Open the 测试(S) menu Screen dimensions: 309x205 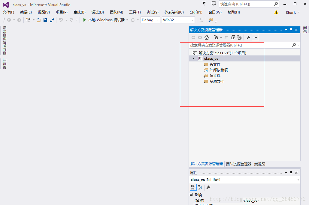pos(153,12)
